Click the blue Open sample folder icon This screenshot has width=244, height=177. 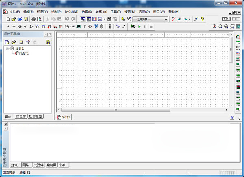[x=20, y=19]
